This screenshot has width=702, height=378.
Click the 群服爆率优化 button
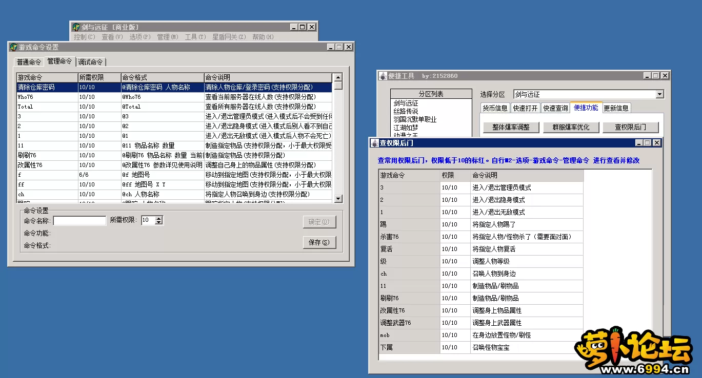coord(571,127)
